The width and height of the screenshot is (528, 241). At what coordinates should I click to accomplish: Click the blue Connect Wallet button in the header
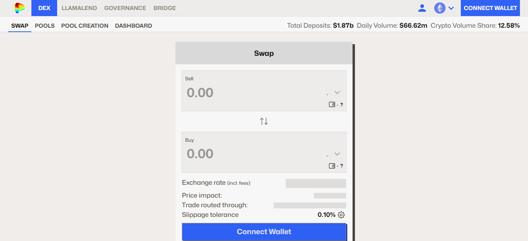click(490, 8)
